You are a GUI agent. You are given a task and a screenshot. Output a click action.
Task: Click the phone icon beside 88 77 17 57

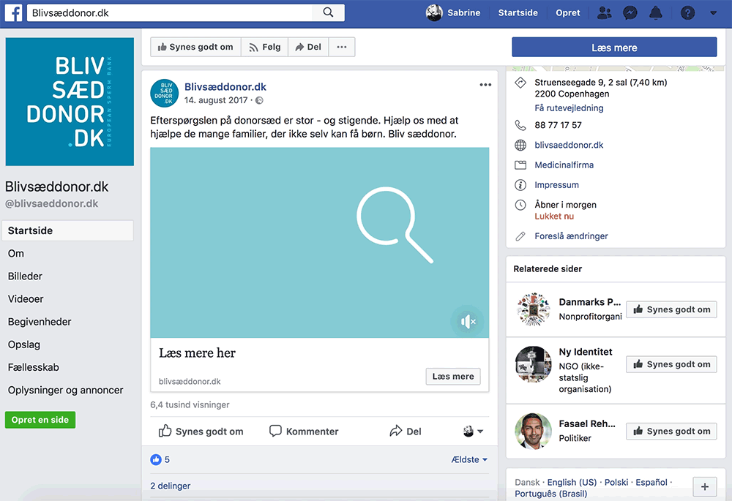pos(520,125)
